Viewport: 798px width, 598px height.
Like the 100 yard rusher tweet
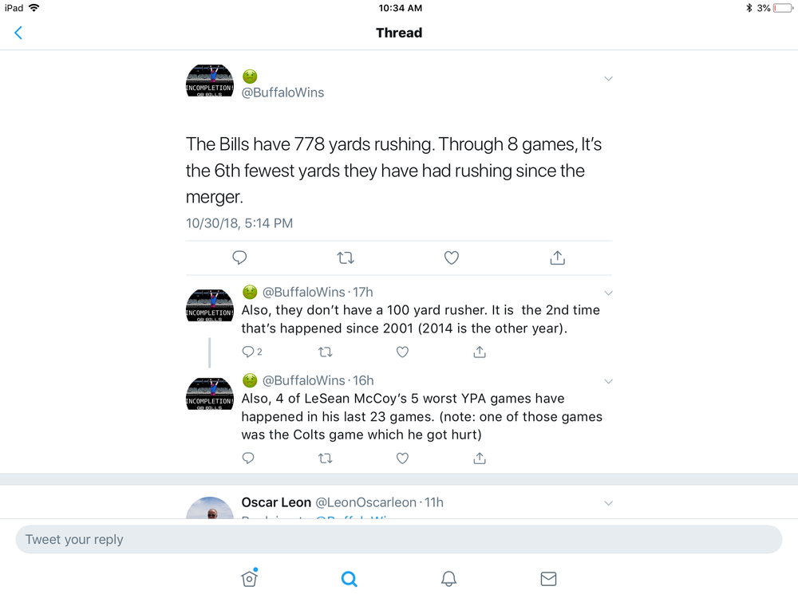(402, 352)
